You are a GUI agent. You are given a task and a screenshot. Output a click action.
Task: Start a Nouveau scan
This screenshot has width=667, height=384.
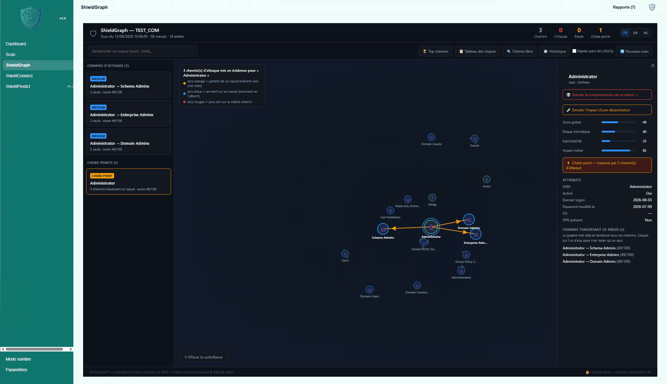[634, 51]
